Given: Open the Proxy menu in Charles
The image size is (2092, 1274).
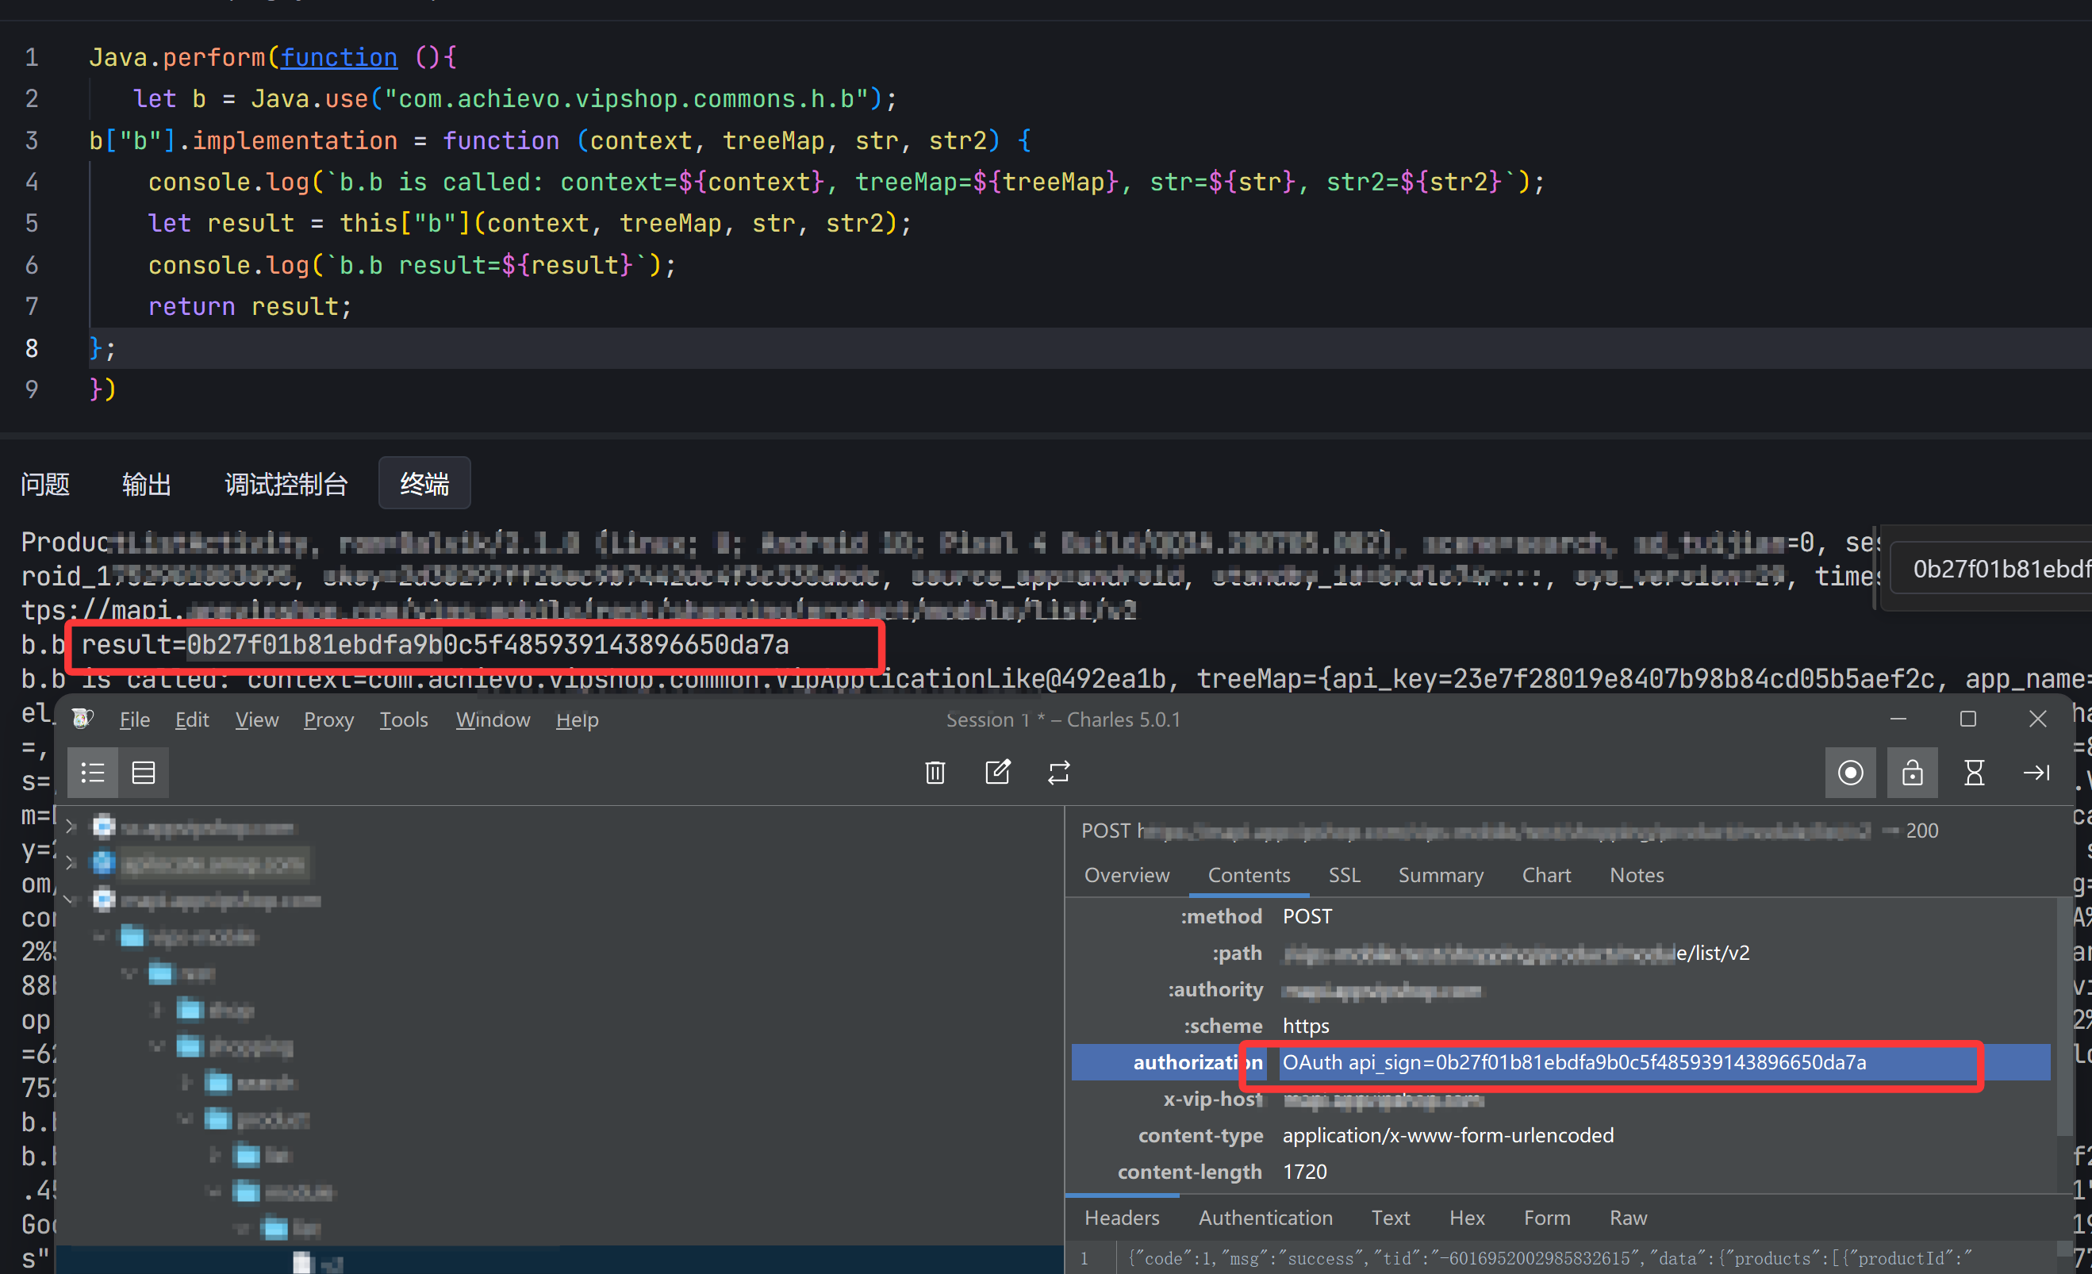Looking at the screenshot, I should [328, 720].
